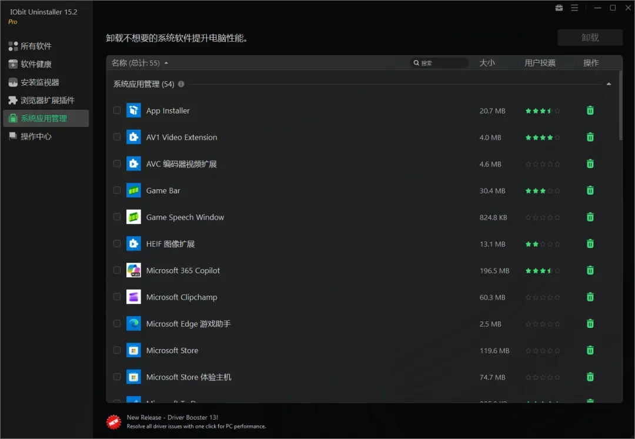Click the trash icon for Microsoft 365 Copilot
This screenshot has width=635, height=439.
590,270
